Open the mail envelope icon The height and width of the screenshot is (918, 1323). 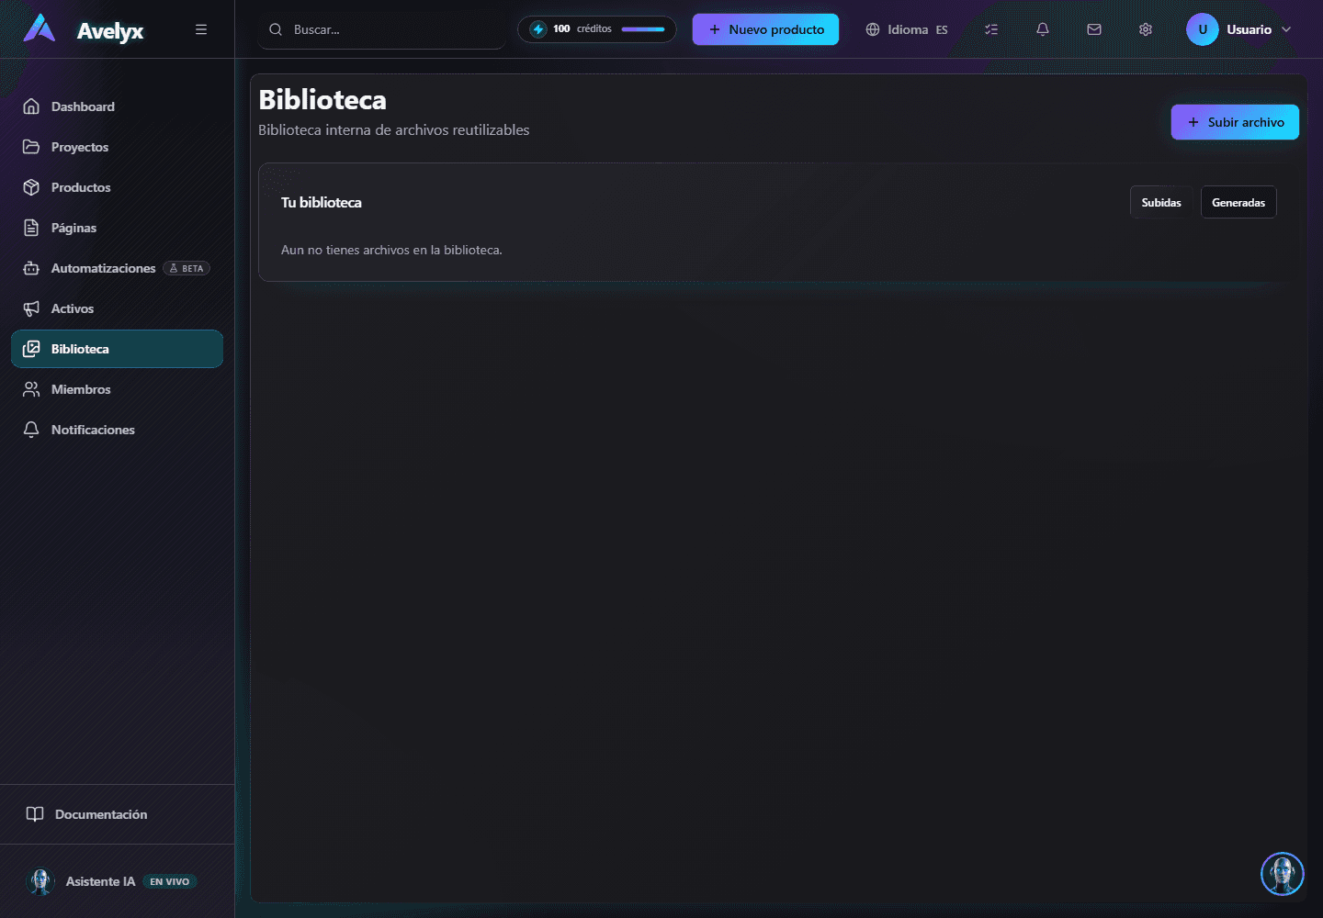1094,29
